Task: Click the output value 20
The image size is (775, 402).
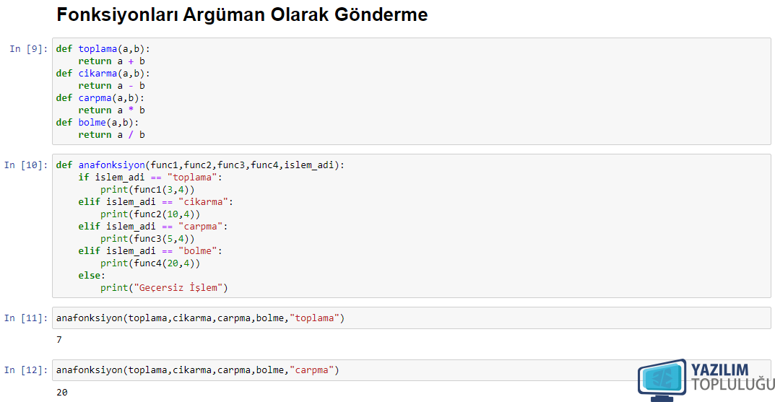Action: coord(62,392)
